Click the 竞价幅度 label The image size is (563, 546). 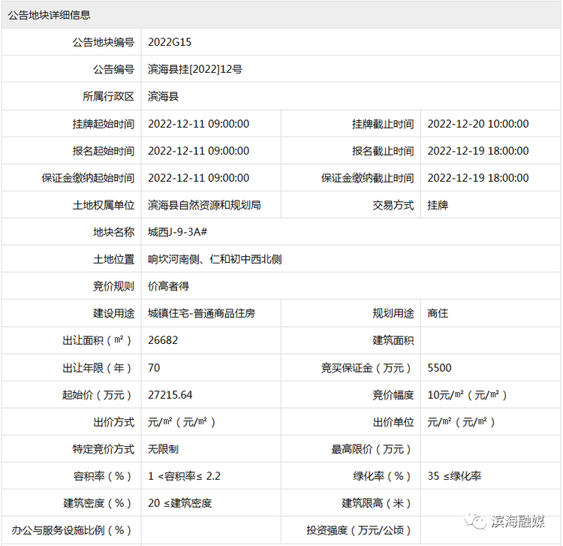[393, 395]
